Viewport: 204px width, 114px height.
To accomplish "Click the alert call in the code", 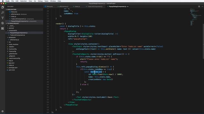I will tap(83, 59).
